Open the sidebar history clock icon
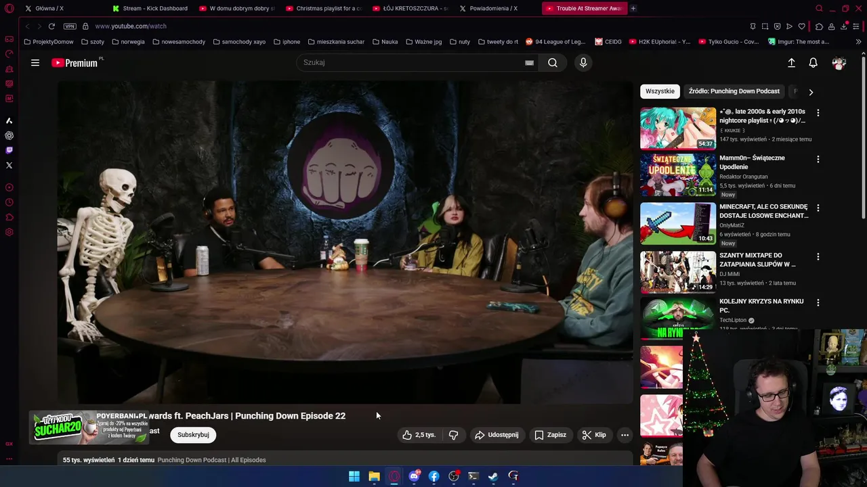The width and height of the screenshot is (867, 487). click(9, 202)
